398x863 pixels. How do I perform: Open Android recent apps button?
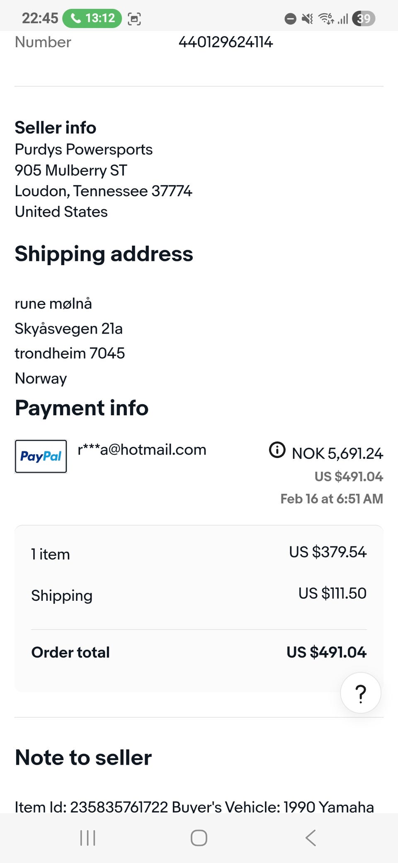tap(87, 838)
